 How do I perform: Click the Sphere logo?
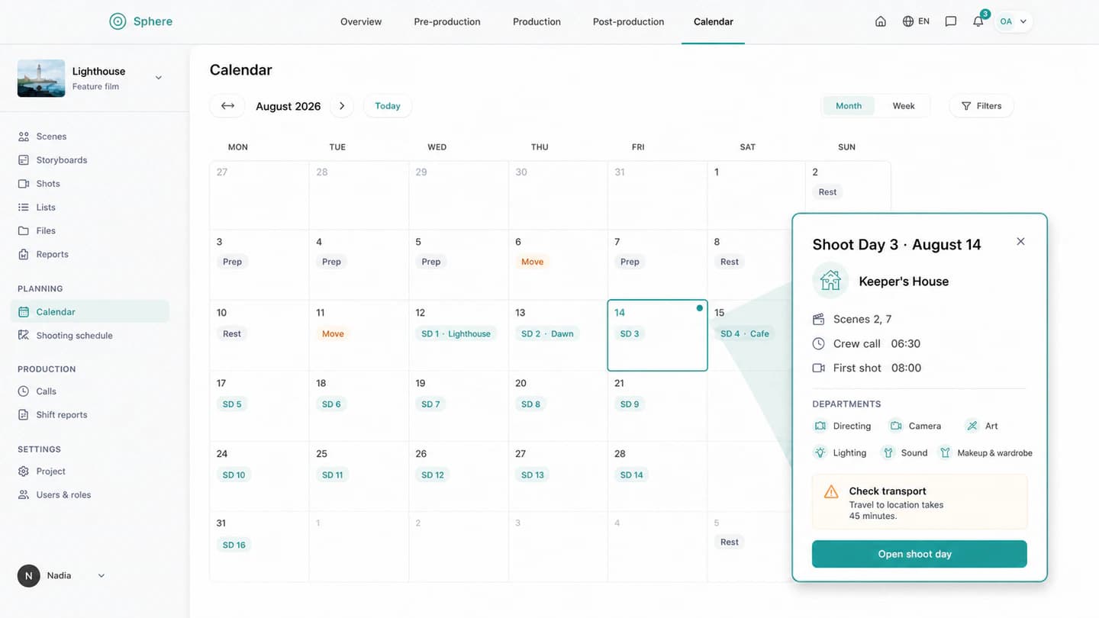(x=141, y=21)
